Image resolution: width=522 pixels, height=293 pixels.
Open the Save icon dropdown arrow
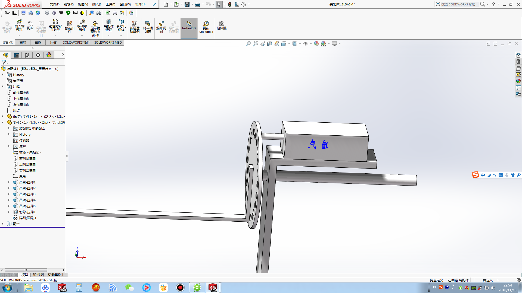pos(192,4)
